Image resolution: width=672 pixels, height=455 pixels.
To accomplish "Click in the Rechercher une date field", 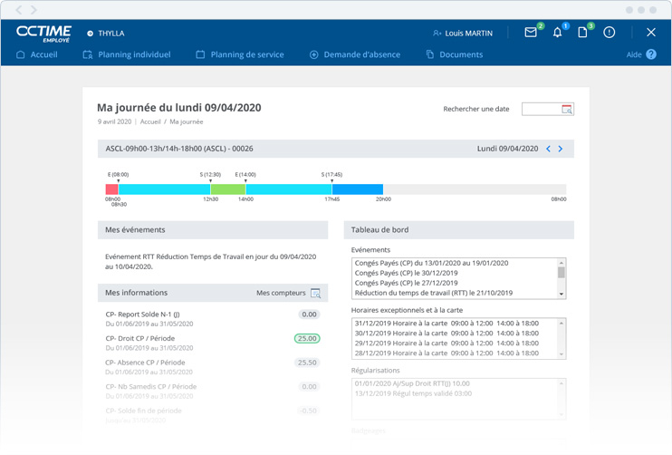I will click(x=541, y=109).
